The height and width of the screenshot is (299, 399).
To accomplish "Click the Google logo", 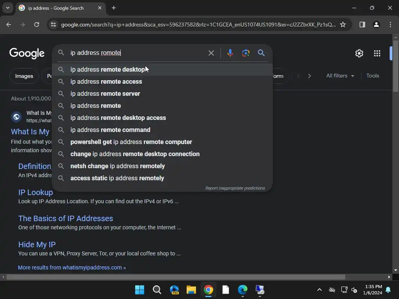I will [27, 53].
